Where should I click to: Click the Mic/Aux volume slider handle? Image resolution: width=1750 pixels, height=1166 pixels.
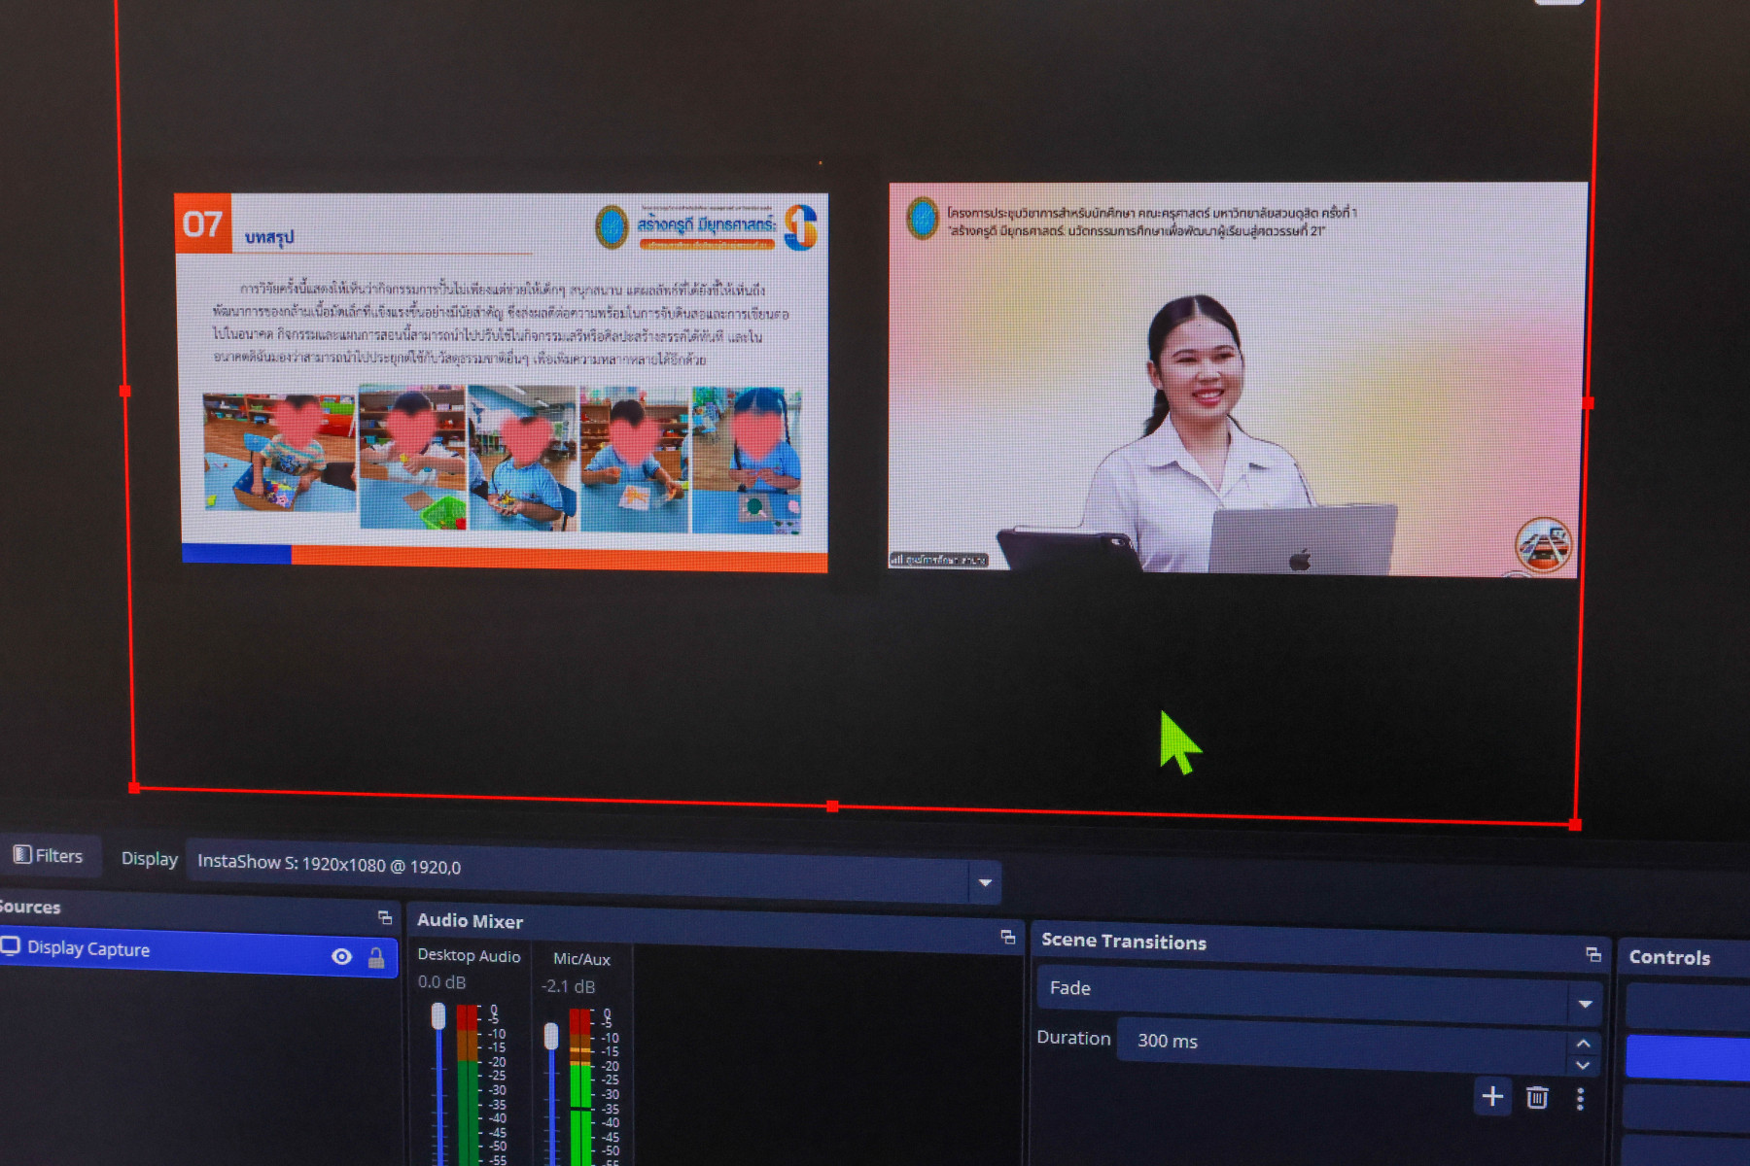point(551,1036)
